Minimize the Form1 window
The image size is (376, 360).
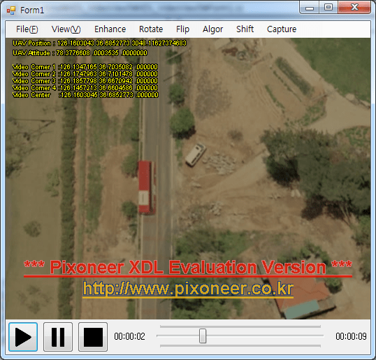[310, 7]
